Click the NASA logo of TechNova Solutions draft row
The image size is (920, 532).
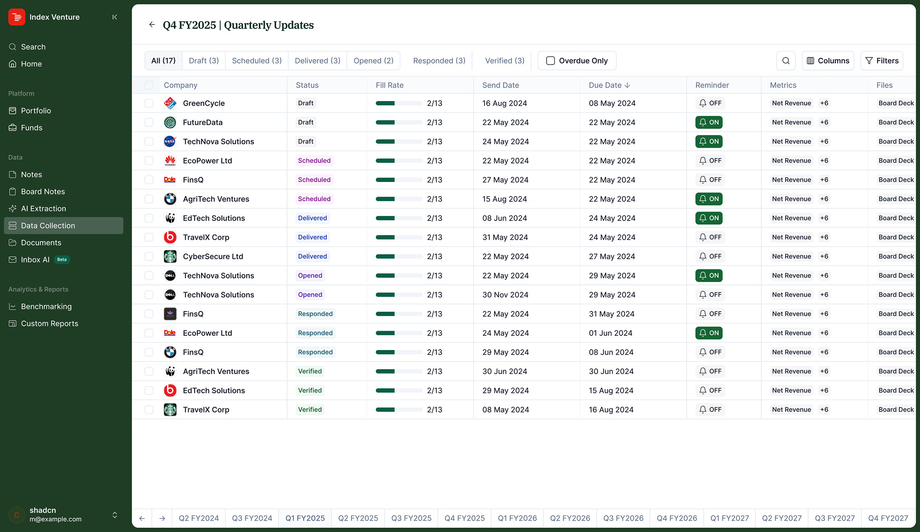[x=170, y=141]
